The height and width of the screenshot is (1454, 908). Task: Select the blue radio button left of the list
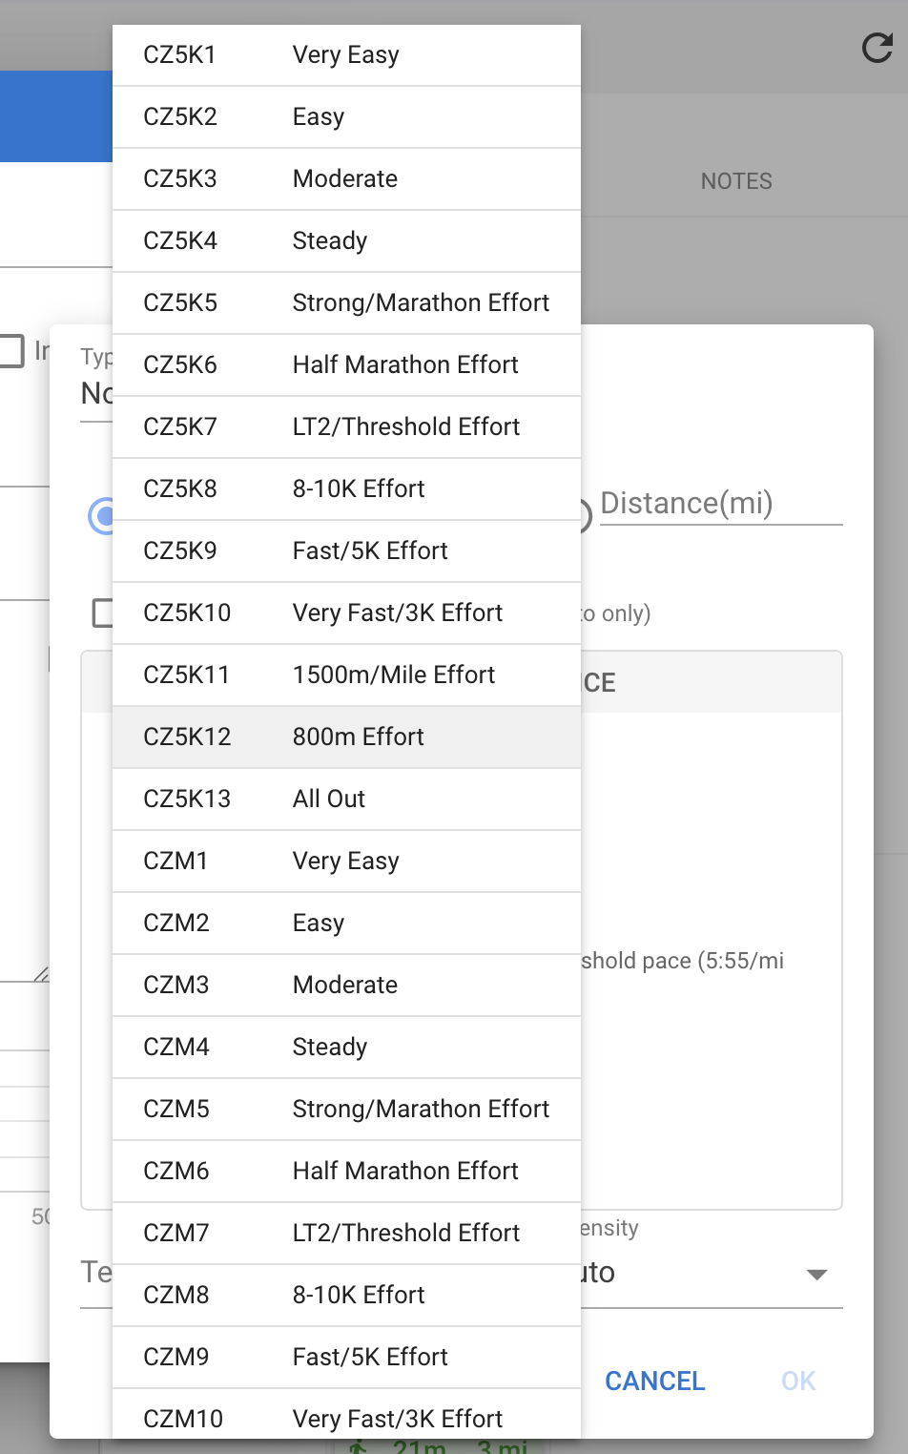(101, 516)
